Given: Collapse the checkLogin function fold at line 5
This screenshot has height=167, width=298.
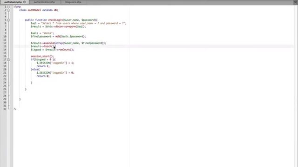Looking at the screenshot, I should pos(8,20).
